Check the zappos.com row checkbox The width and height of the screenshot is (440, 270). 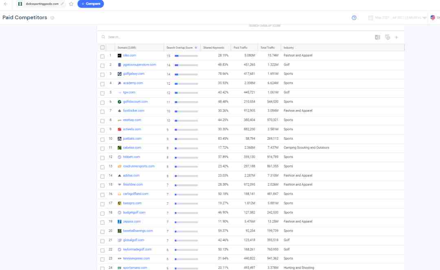tap(102, 222)
